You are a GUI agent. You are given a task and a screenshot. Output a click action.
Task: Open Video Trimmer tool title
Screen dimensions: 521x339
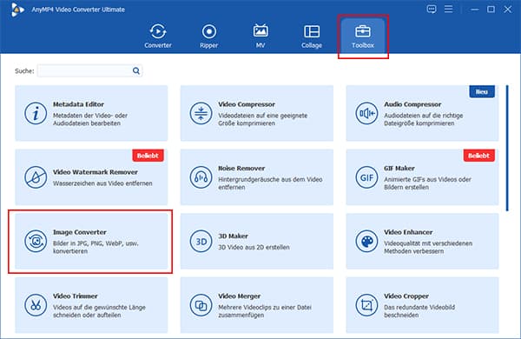[x=76, y=296]
